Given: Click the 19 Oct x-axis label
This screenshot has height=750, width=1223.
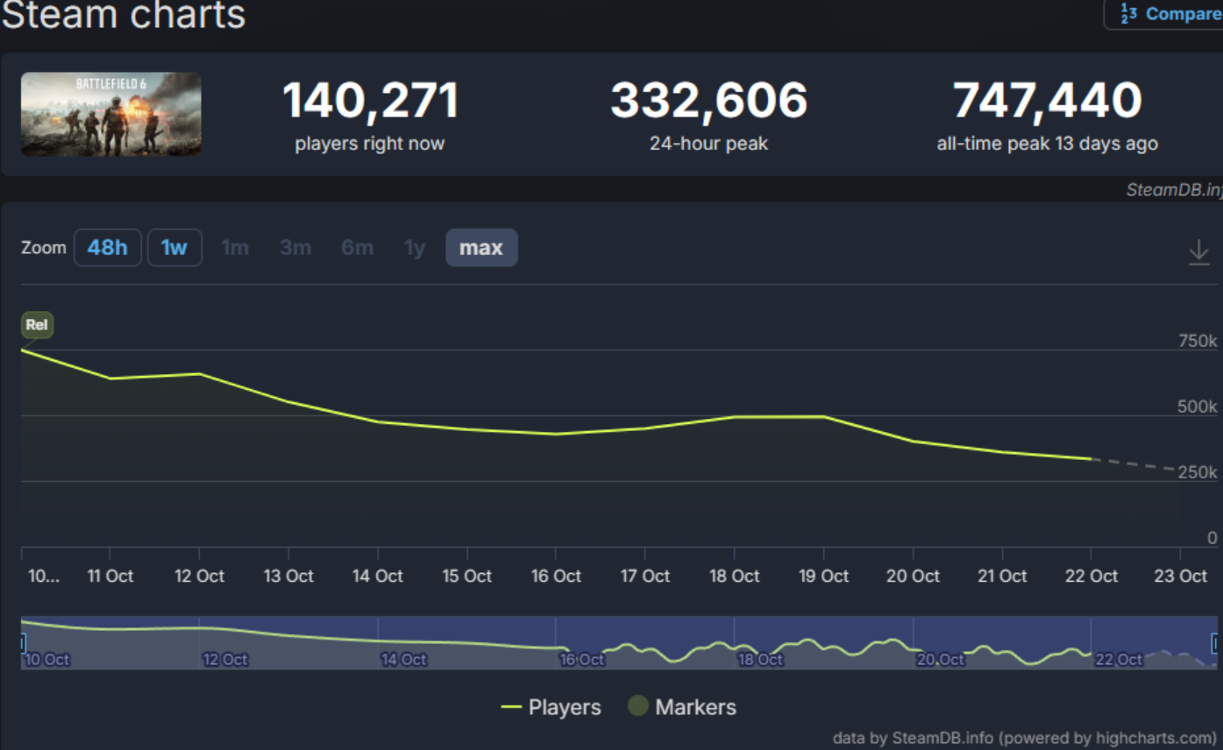Looking at the screenshot, I should pyautogui.click(x=823, y=576).
